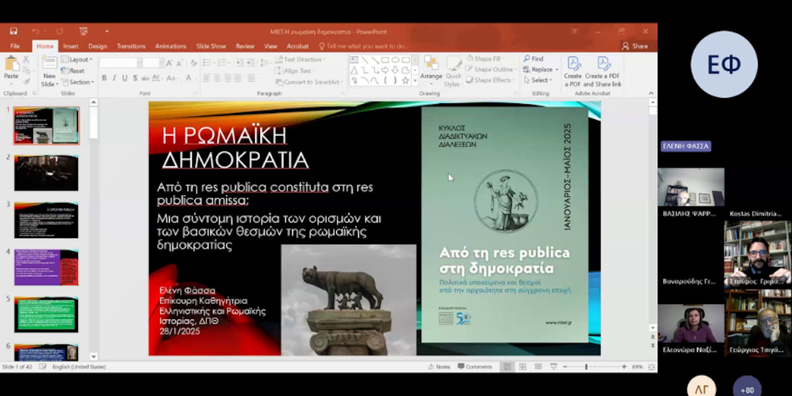Open the Quick Styles gallery
Image resolution: width=792 pixels, height=396 pixels.
tap(453, 70)
